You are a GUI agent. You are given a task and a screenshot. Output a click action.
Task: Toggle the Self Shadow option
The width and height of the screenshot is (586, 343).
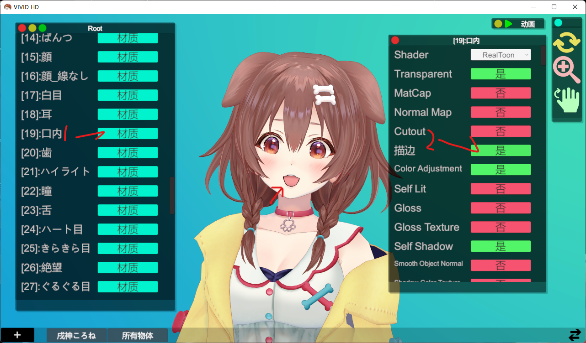[501, 246]
